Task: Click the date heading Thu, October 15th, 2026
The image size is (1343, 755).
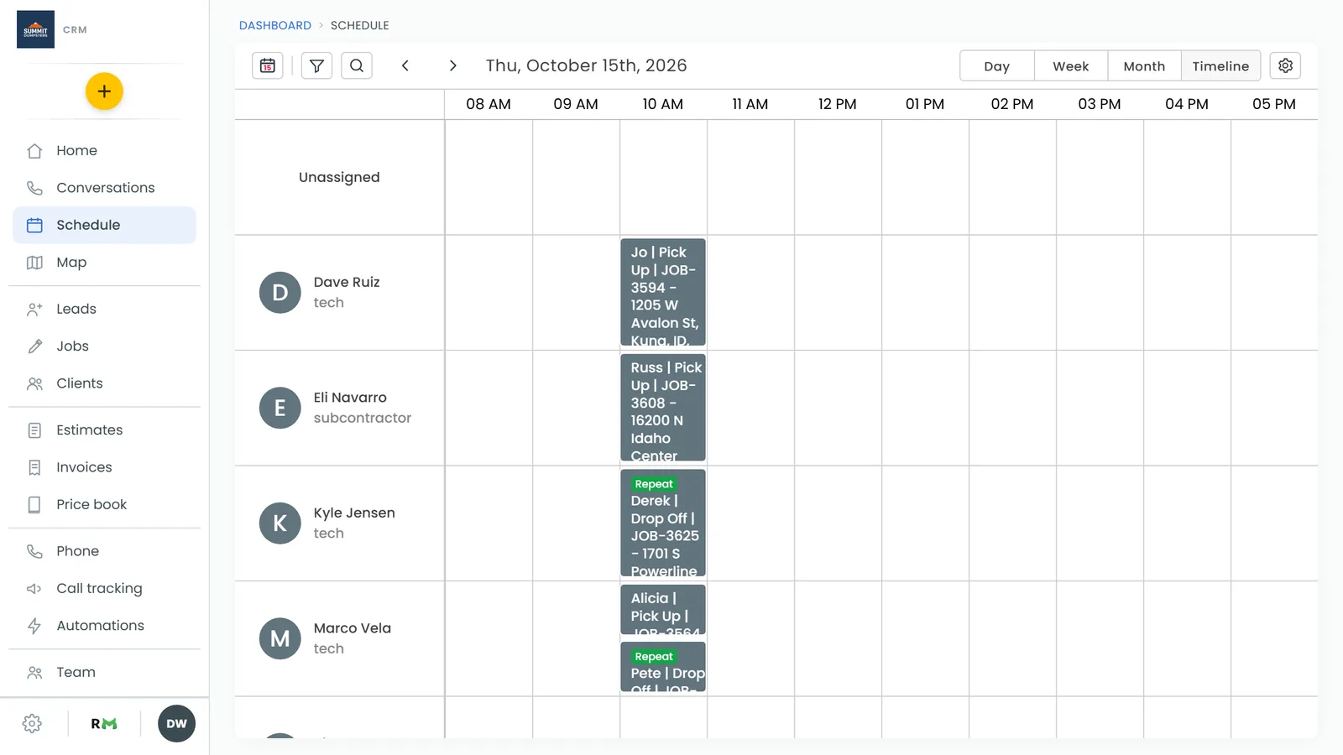Action: click(x=586, y=65)
